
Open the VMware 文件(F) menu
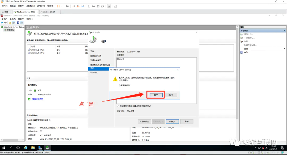click(5, 6)
